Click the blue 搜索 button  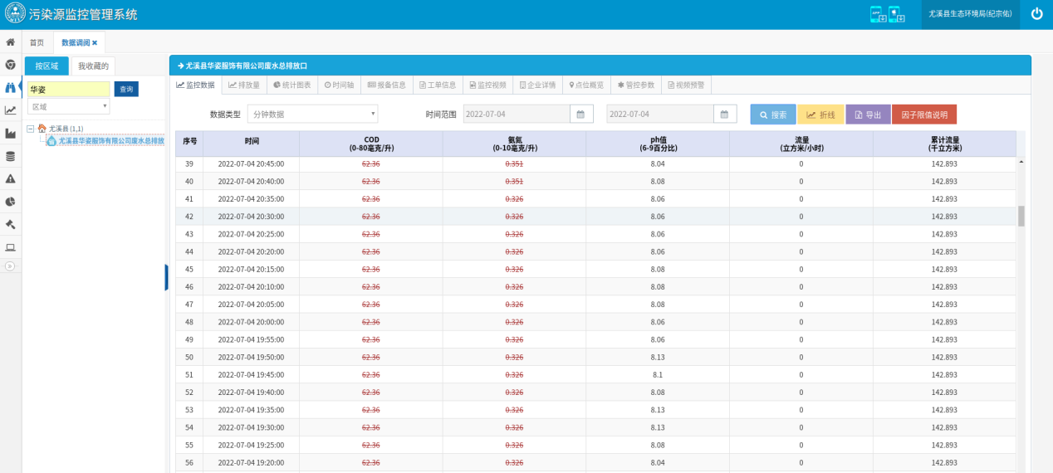click(772, 115)
